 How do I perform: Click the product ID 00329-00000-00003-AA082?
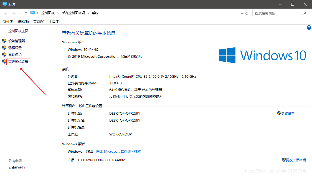click(103, 160)
